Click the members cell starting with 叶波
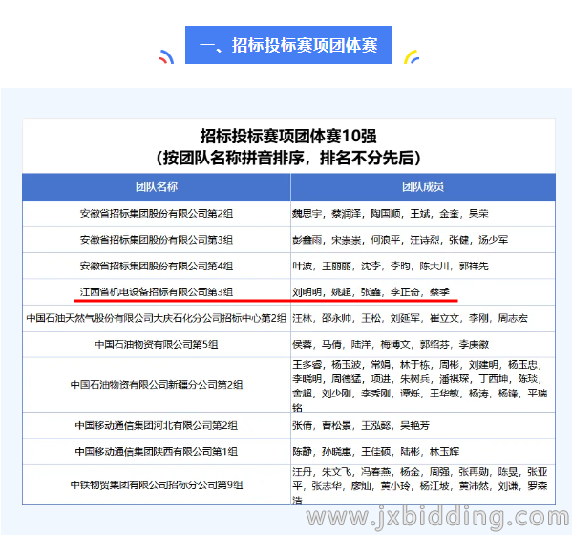The image size is (572, 535). [x=423, y=266]
